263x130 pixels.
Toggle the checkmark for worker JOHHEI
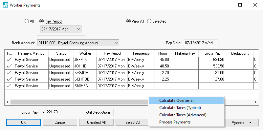[9, 66]
